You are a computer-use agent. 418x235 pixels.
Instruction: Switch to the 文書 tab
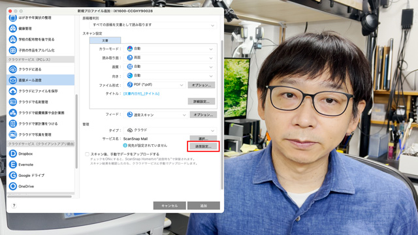105,40
